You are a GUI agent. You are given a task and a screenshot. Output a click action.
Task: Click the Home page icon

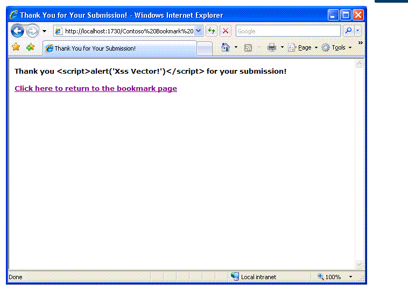[226, 47]
